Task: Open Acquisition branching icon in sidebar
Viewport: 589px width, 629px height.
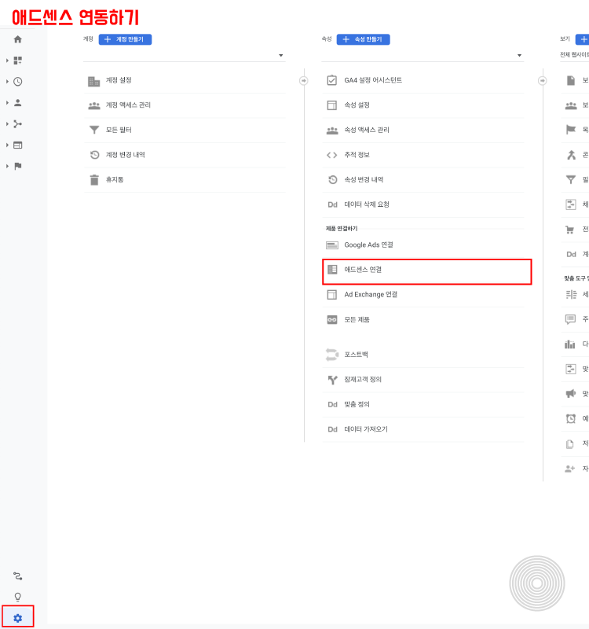Action: coord(17,124)
